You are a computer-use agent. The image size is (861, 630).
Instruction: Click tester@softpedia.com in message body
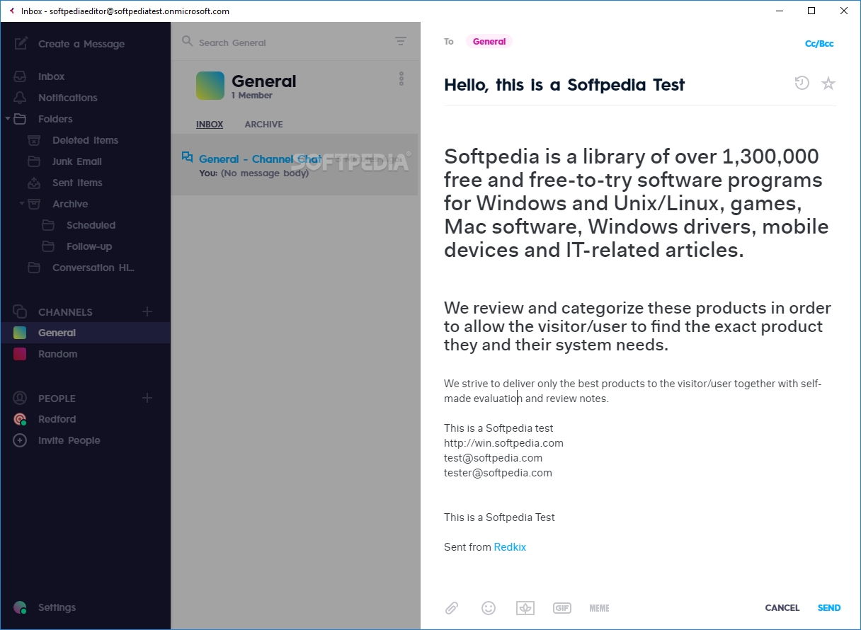click(x=498, y=473)
